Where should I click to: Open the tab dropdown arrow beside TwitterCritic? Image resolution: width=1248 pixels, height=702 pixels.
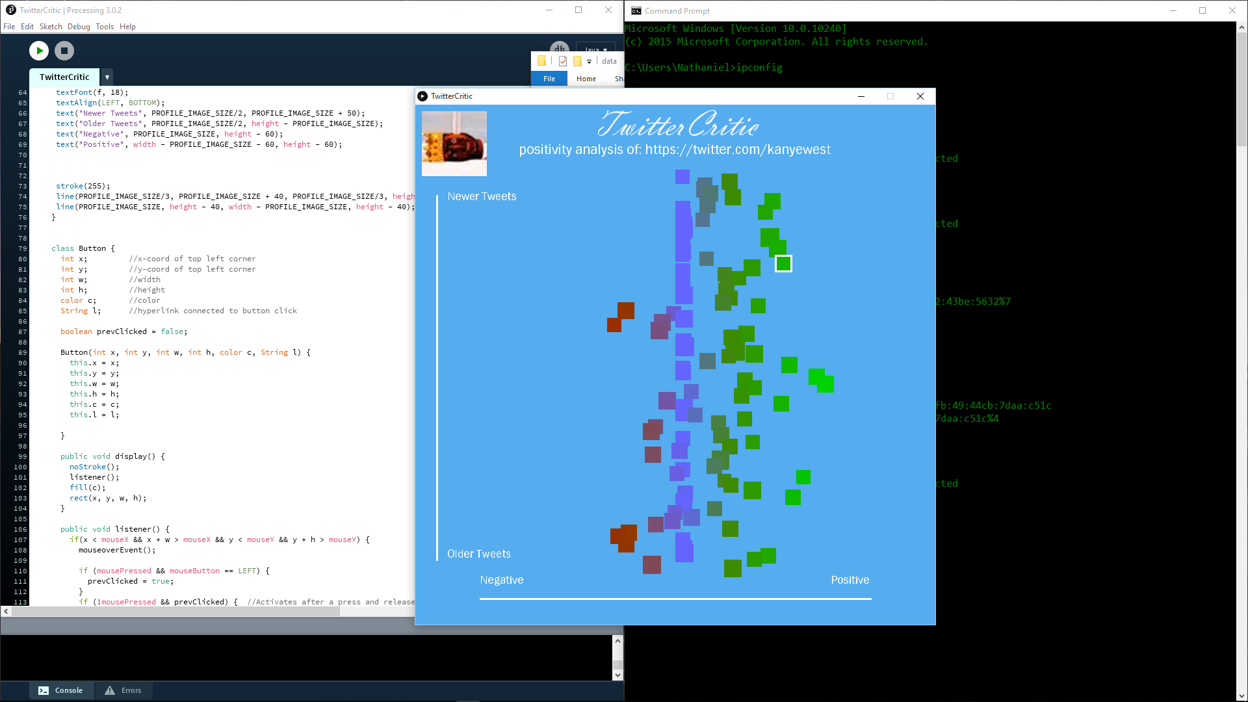tap(107, 77)
